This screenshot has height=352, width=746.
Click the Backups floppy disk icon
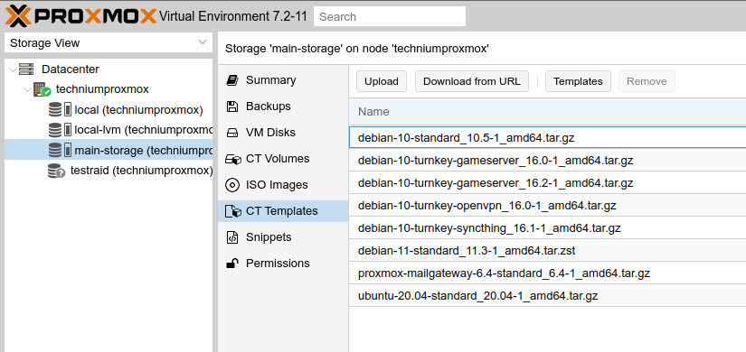click(232, 107)
